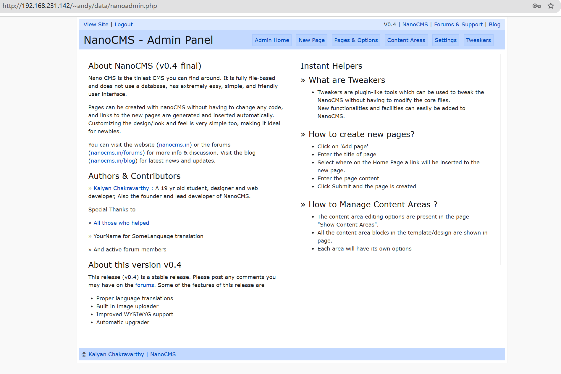The image size is (561, 374).
Task: Click Kalyan Chakravarthy link in footer
Action: 116,354
